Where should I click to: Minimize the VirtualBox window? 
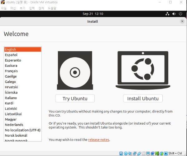[x=160, y=2]
